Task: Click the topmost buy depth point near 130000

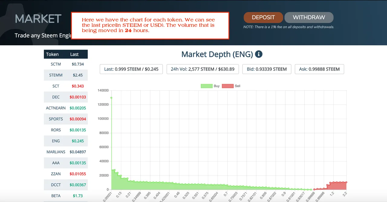Action: click(111, 98)
